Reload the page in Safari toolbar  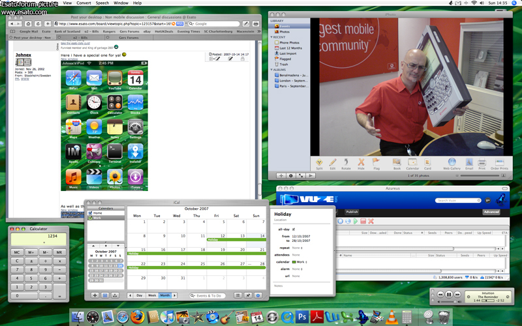(38, 23)
